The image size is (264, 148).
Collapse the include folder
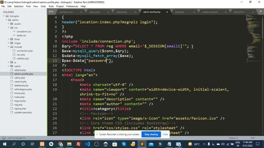(x=8, y=47)
